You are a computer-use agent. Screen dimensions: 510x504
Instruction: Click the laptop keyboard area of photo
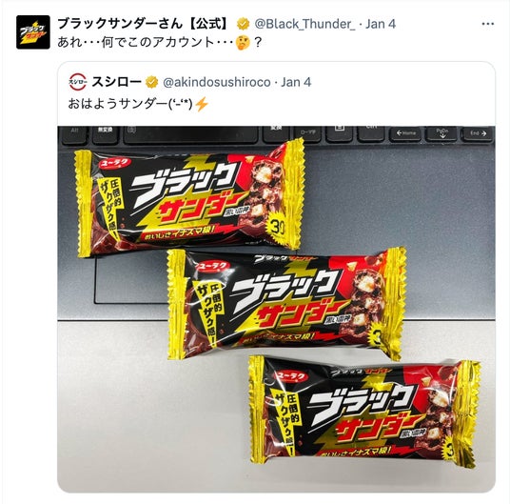277,135
